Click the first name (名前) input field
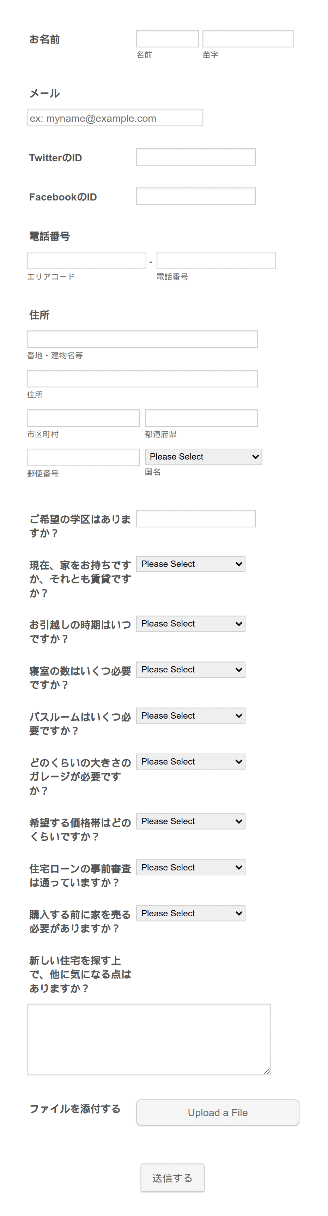This screenshot has width=328, height=1216. pyautogui.click(x=167, y=39)
